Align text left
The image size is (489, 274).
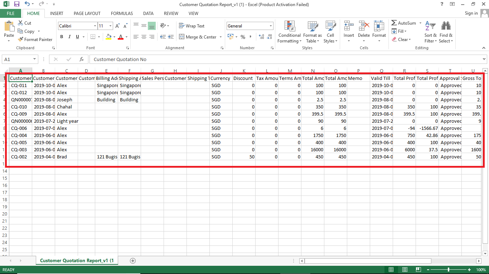coord(136,37)
